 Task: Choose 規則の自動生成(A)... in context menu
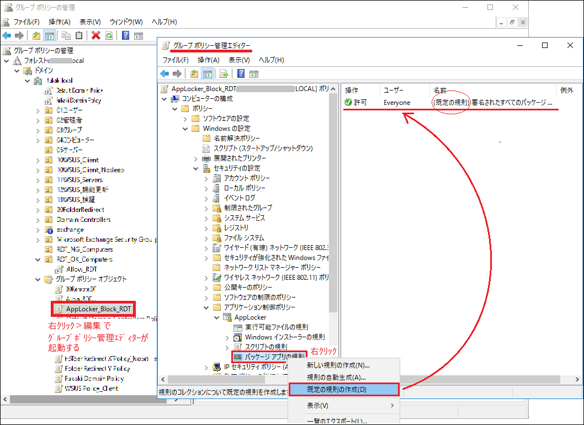336,377
